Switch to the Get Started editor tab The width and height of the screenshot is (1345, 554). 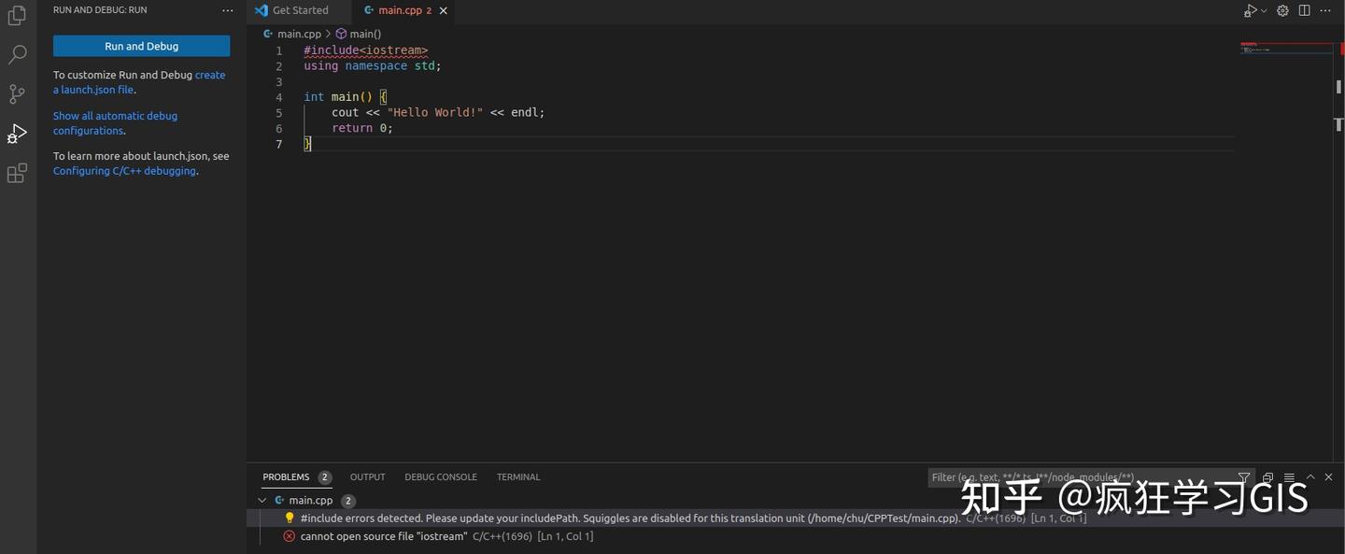click(x=300, y=10)
